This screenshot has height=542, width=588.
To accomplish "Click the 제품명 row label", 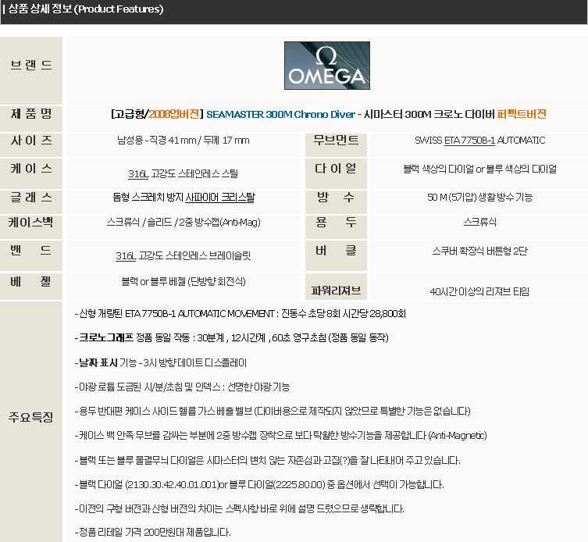I will 31,114.
